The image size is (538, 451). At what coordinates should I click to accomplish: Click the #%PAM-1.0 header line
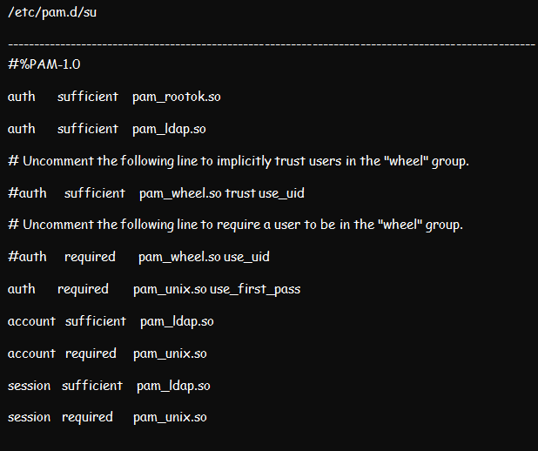pyautogui.click(x=44, y=64)
